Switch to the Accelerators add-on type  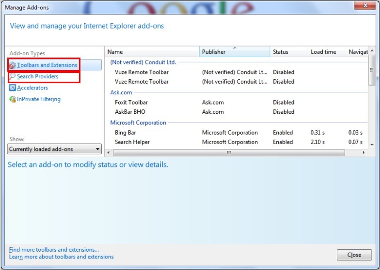tap(32, 88)
